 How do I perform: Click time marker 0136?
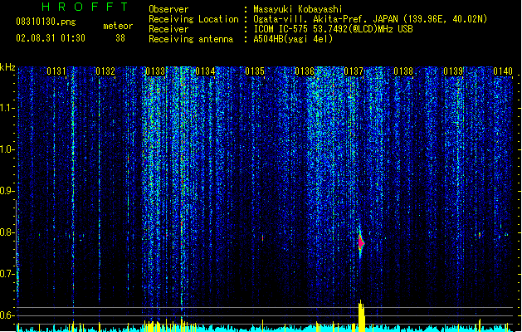[305, 71]
